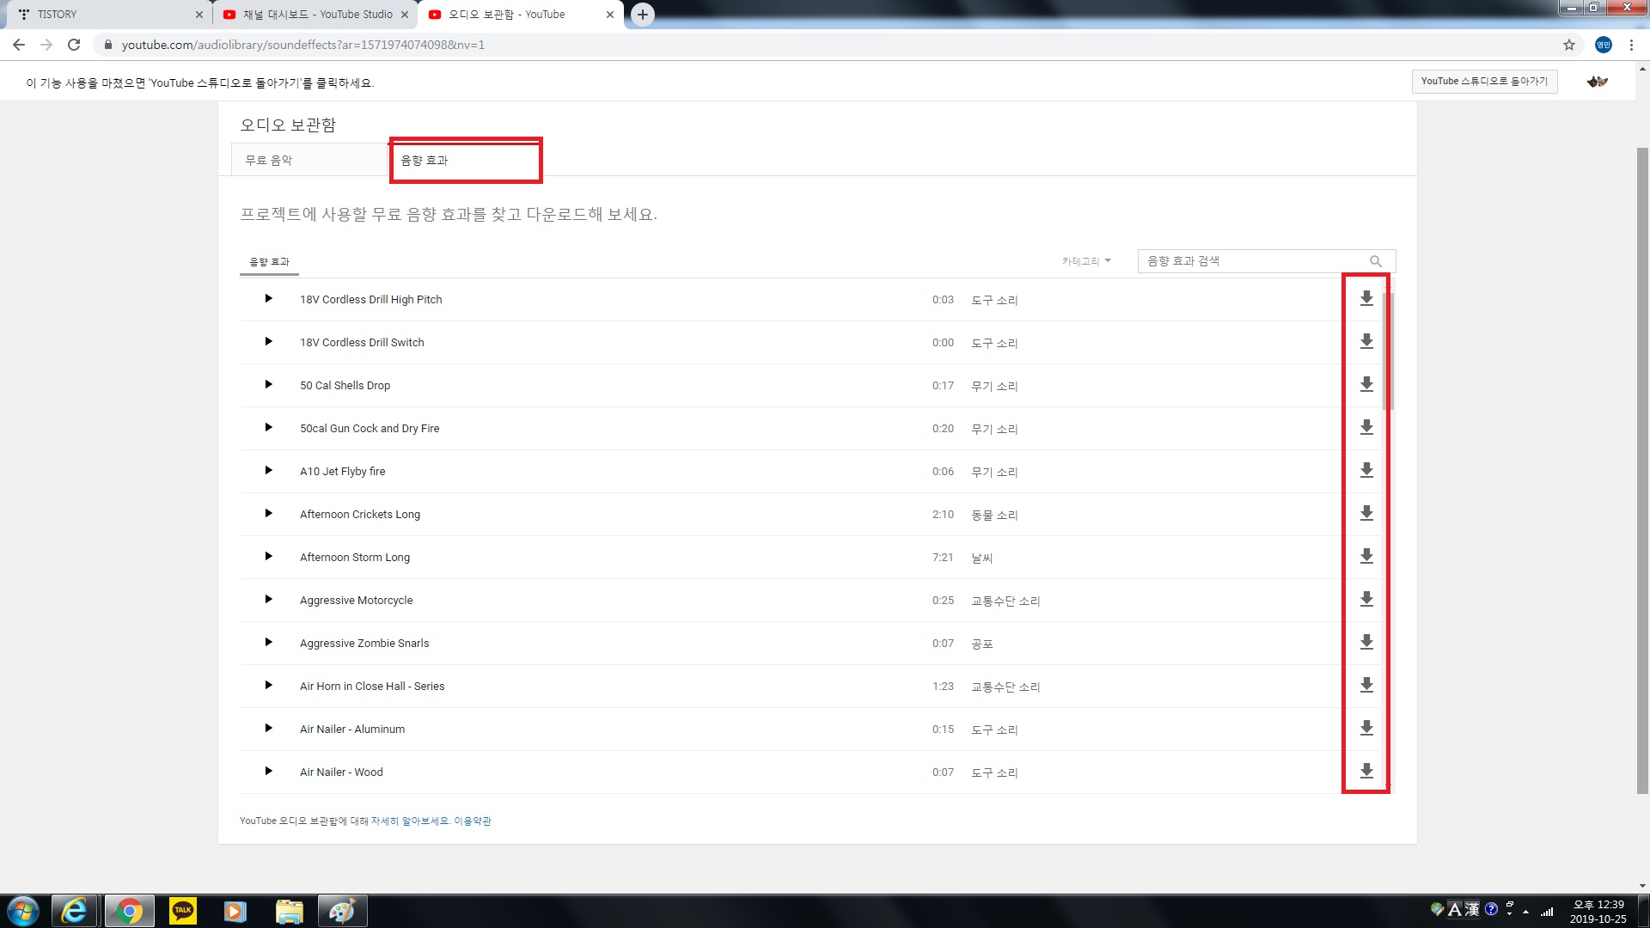Download 18V Cordless Drill High Pitch sound
Image resolution: width=1650 pixels, height=928 pixels.
point(1366,299)
